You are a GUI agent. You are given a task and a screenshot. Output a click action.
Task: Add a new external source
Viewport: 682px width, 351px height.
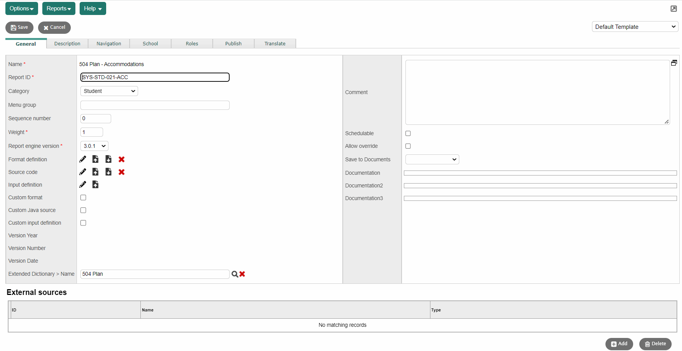pyautogui.click(x=619, y=344)
